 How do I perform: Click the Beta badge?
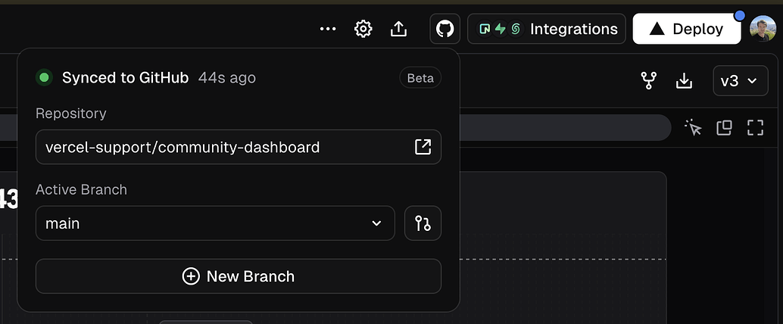point(420,77)
